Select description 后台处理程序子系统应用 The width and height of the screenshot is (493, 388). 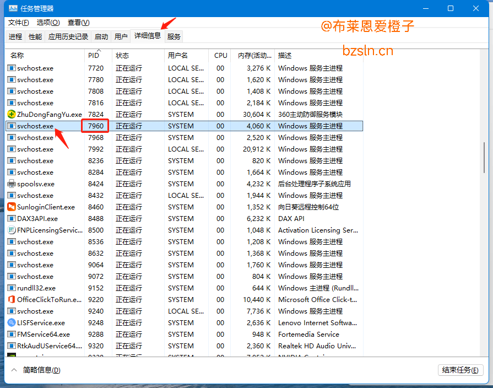314,184
